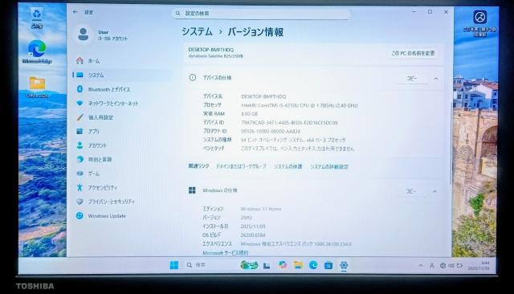Viewport: 514px width, 294px height.
Task: Click the taskbar 検索 search box
Action: click(210, 265)
